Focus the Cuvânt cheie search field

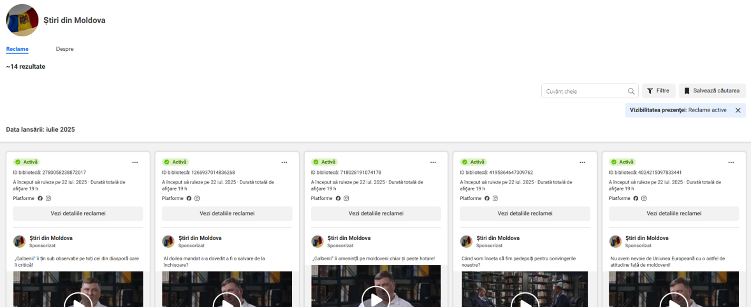pyautogui.click(x=583, y=91)
